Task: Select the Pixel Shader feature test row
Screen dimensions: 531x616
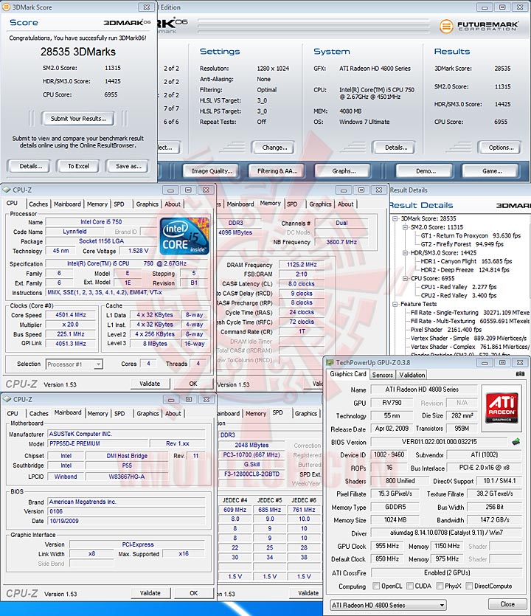Action: (446, 330)
